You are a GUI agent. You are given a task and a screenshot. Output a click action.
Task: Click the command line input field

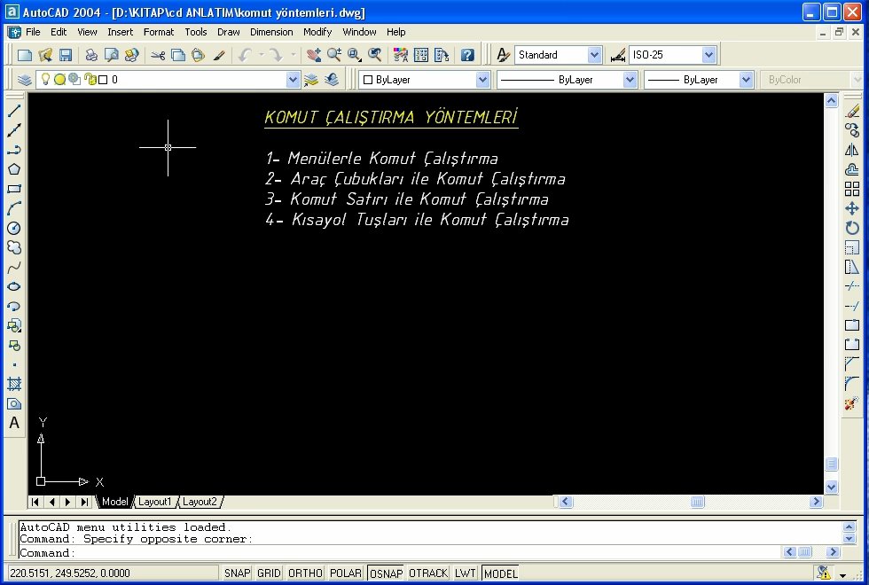click(x=399, y=553)
